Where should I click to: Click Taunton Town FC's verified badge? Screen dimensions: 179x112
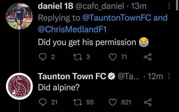(x=111, y=76)
